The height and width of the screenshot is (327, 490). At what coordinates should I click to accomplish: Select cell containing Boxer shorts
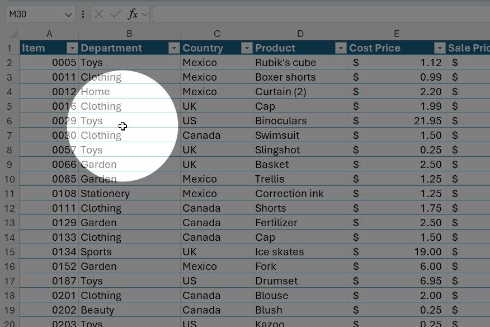tap(300, 77)
